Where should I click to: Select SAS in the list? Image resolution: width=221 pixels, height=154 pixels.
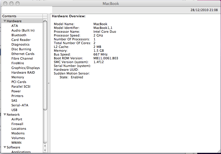click(14, 101)
